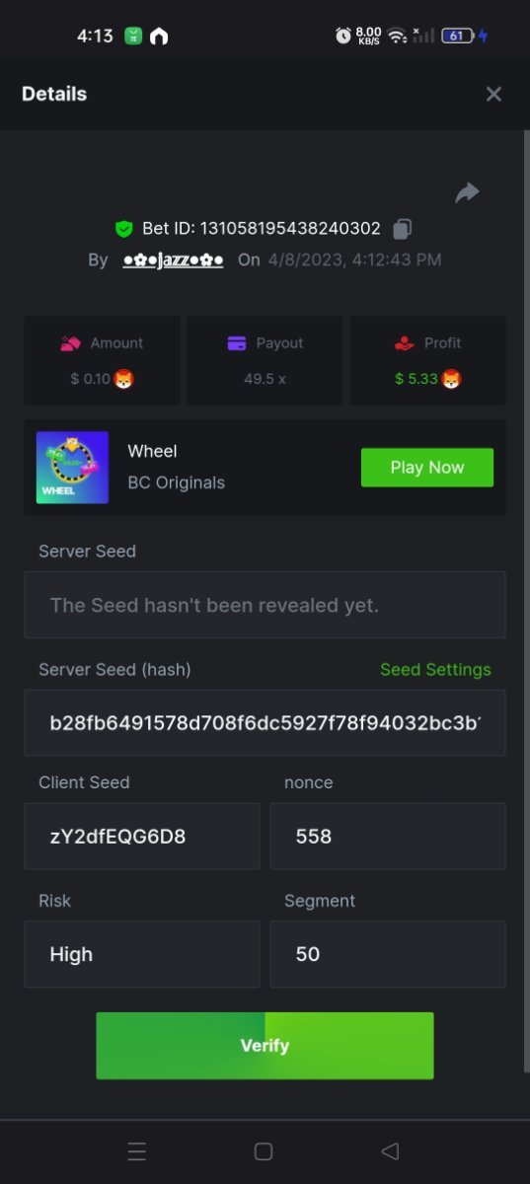Select the nonce field showing 558
Image resolution: width=530 pixels, height=1184 pixels.
pos(388,836)
